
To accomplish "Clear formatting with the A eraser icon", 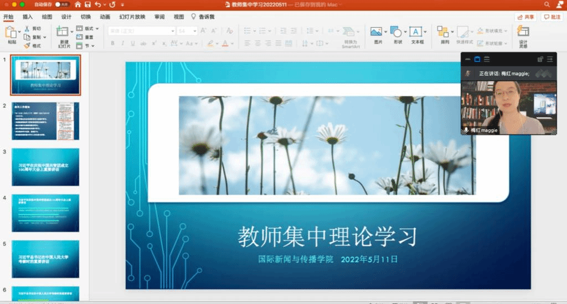I will coord(229,31).
